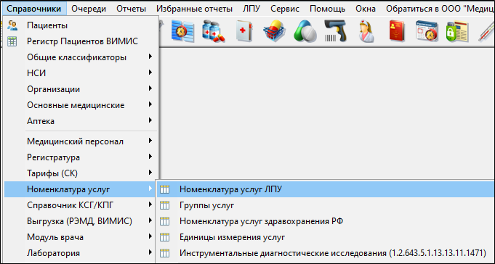Image resolution: width=495 pixels, height=264 pixels.
Task: Open the schedule grid with clock toolbar icon
Action: coord(182,31)
